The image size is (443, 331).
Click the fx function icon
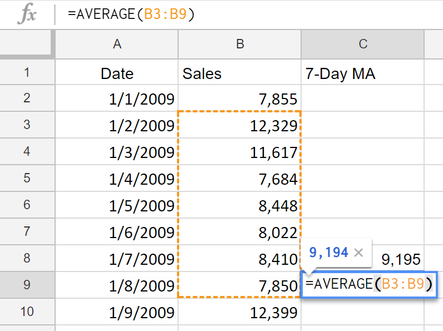point(27,14)
